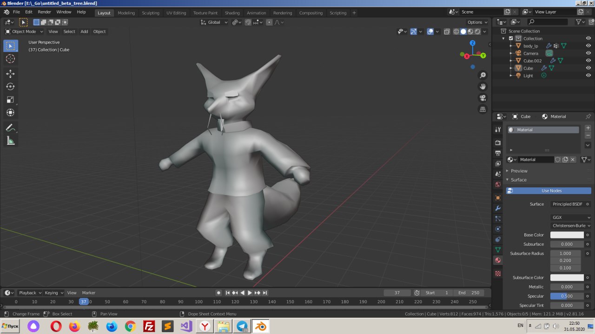This screenshot has width=595, height=334.
Task: Click the pan hand viewport gizmo
Action: (483, 86)
